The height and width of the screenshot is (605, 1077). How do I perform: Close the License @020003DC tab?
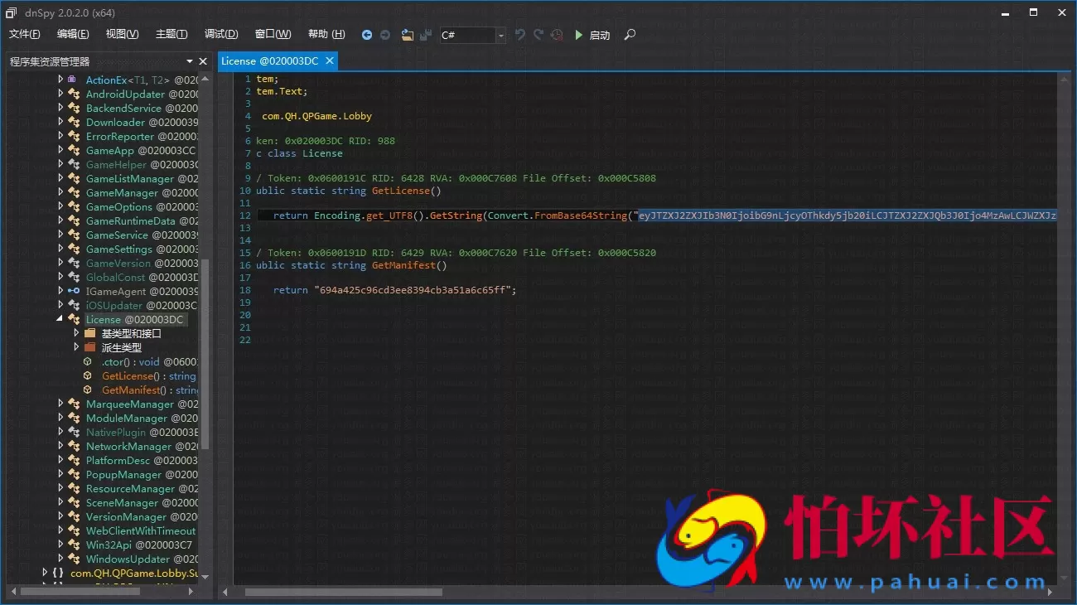click(x=329, y=60)
